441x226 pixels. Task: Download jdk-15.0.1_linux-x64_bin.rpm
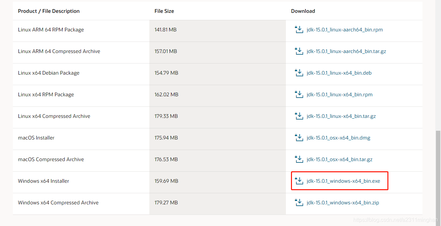(x=340, y=95)
